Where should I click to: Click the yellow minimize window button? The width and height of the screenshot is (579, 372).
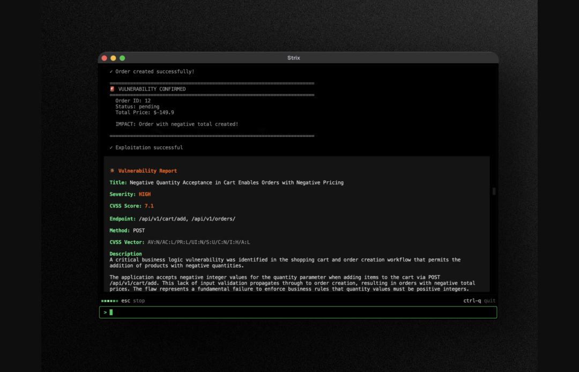(113, 58)
